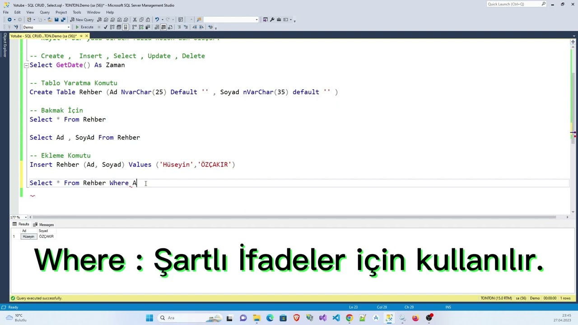
Task: Click the Cut scissors icon
Action: (135, 19)
